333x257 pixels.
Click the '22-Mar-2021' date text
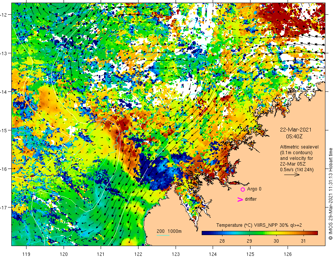296,130
